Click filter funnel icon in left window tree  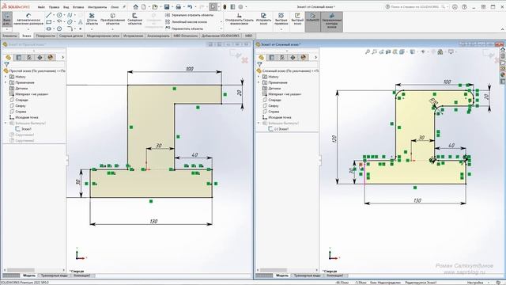(x=6, y=65)
